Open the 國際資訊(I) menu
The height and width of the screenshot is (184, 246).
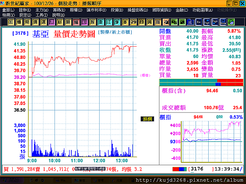(162, 10)
